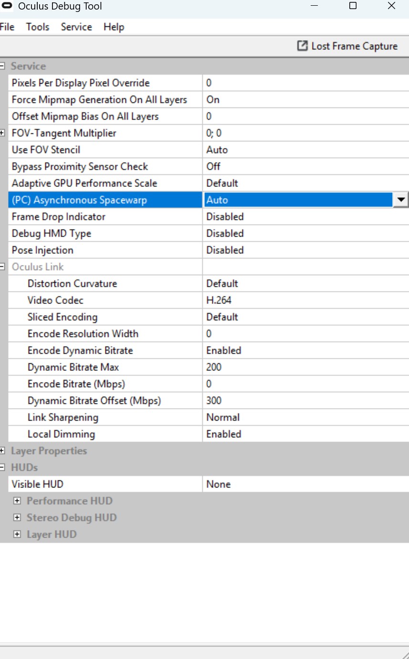The height and width of the screenshot is (659, 409).
Task: Click the Use FOV Stencil Auto value
Action: coord(305,150)
